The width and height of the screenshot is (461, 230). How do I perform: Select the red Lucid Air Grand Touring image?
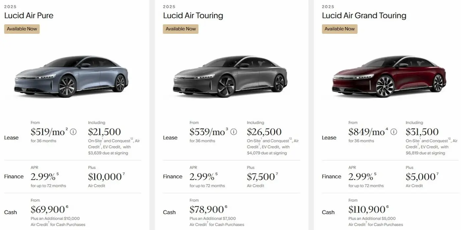389,76
